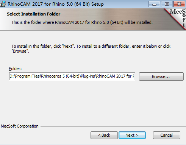Go to previous step with < Back

click(104, 135)
